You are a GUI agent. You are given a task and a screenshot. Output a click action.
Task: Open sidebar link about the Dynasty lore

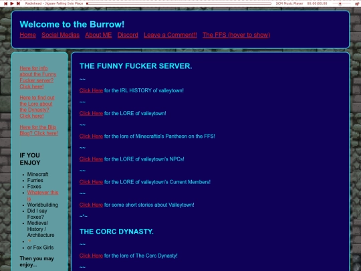pos(37,106)
